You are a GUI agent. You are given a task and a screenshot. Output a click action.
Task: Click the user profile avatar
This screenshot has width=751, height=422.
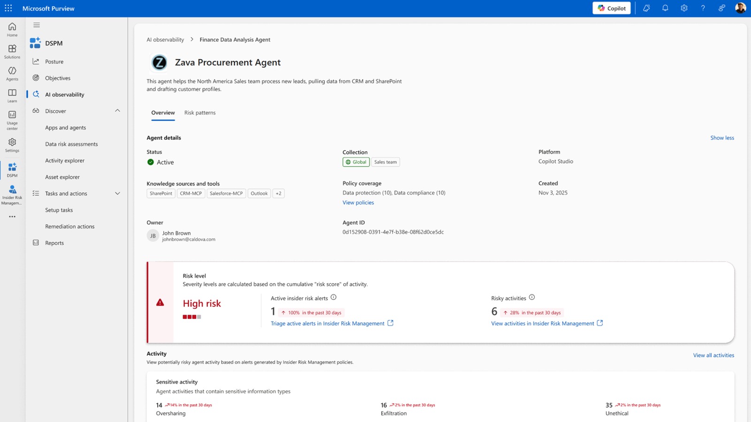click(x=740, y=8)
